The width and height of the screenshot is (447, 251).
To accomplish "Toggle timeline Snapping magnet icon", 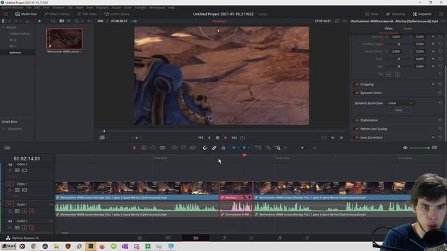I will click(205, 148).
